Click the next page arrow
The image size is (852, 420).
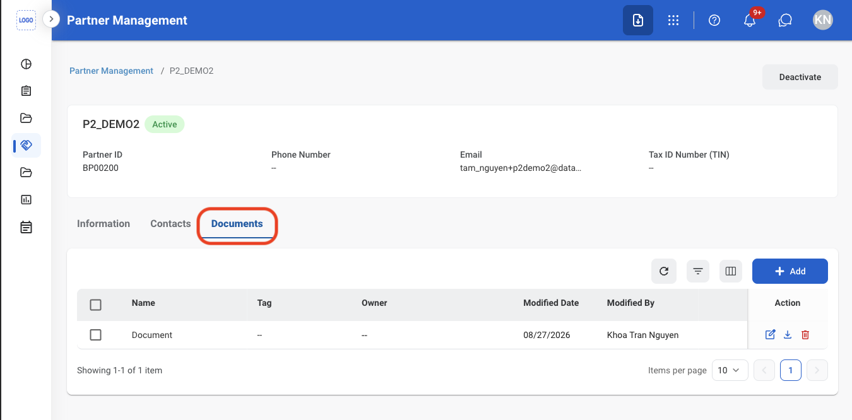(x=817, y=370)
